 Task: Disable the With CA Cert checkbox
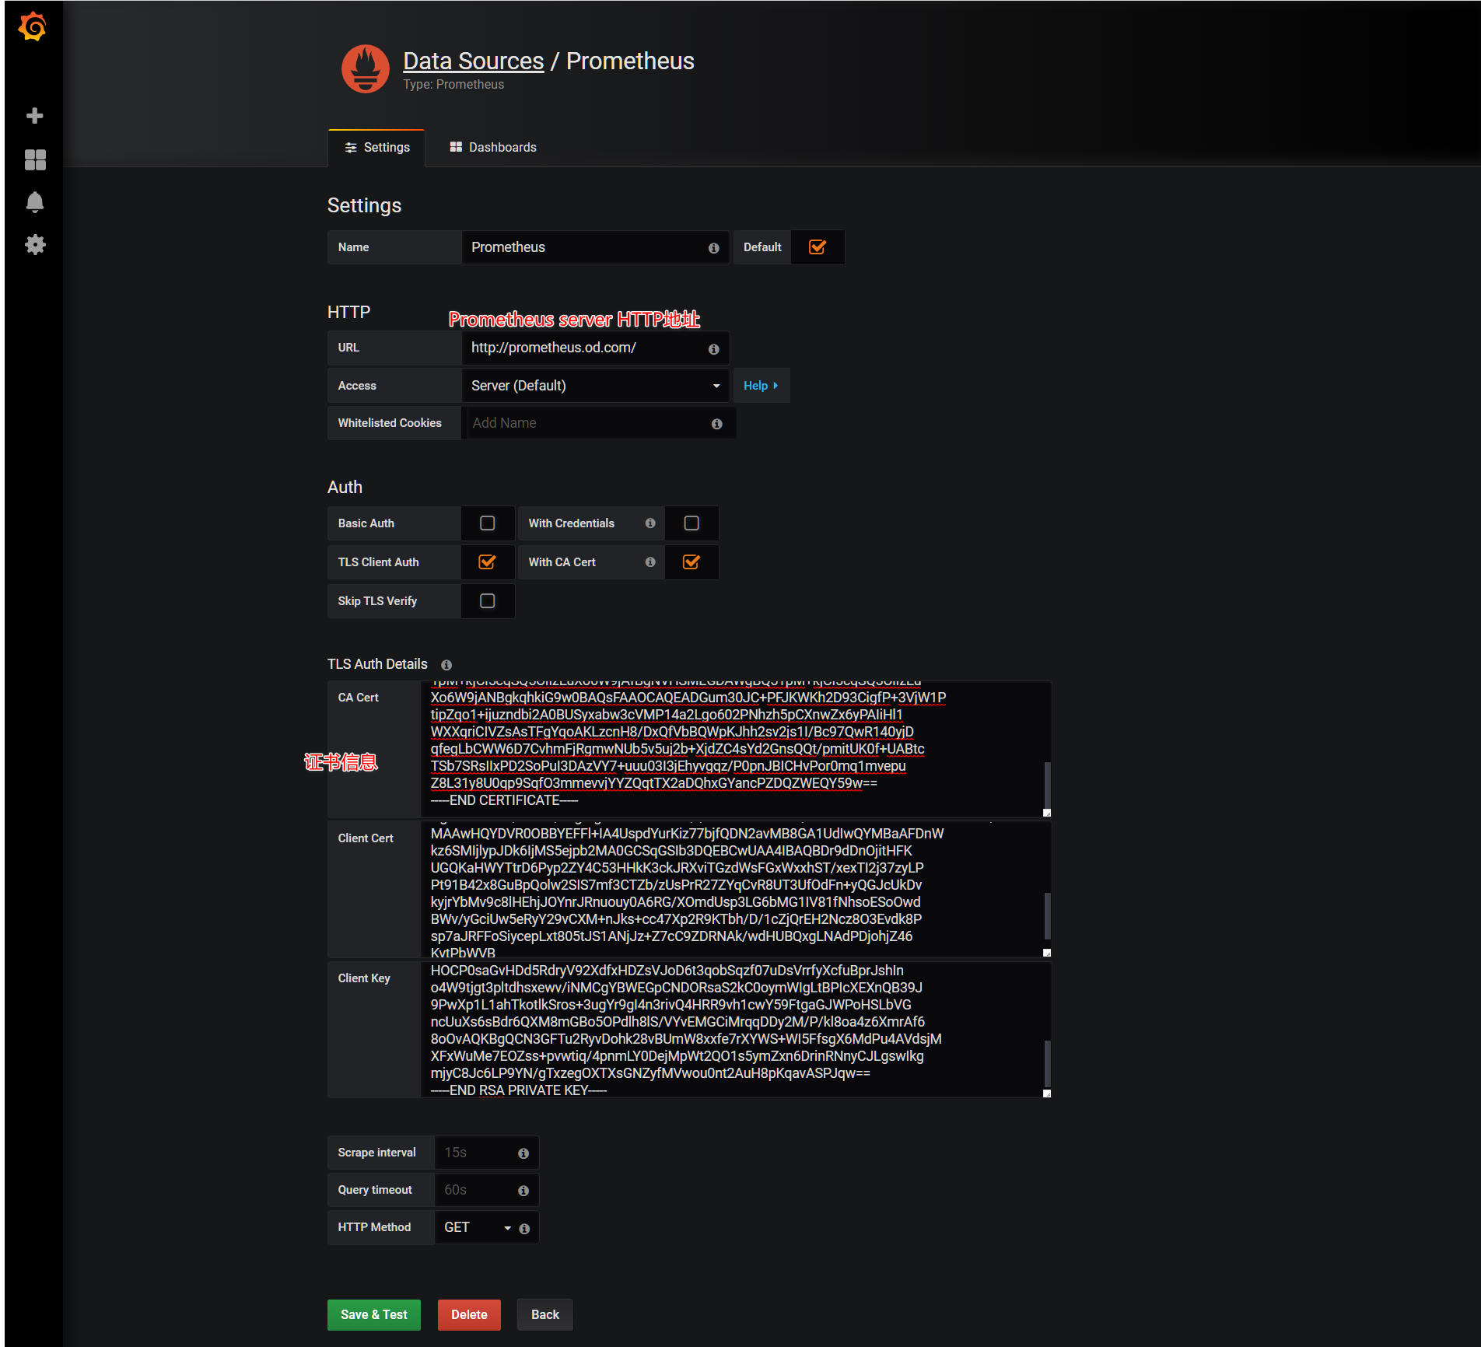691,562
